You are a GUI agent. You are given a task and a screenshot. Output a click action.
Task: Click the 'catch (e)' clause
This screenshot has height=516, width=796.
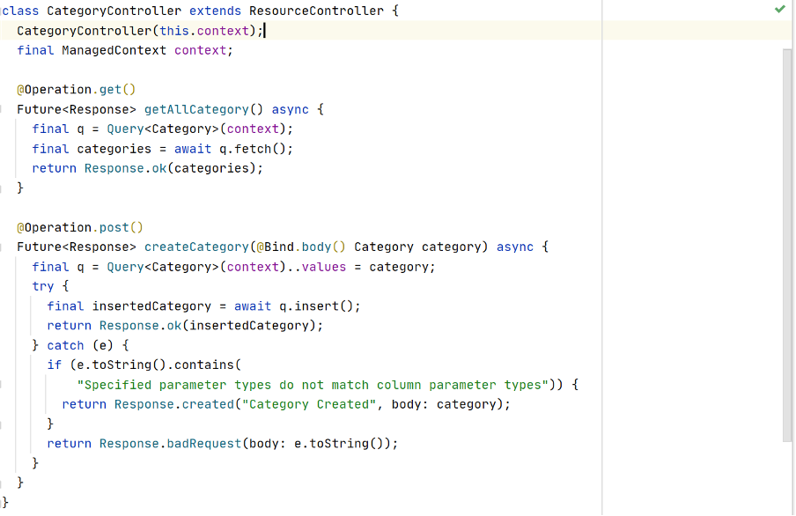[80, 345]
